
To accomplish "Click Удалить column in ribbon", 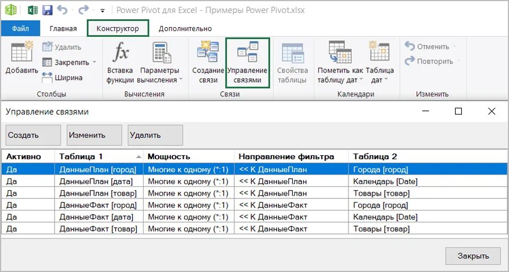I will pos(62,47).
